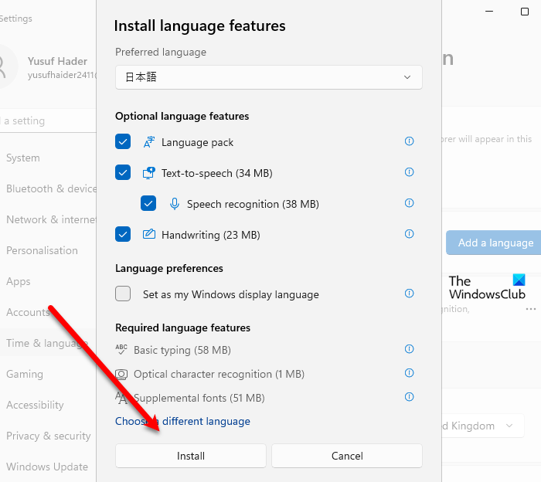Open info icon beside Language pack
Viewport: 541px width, 482px height.
tap(409, 141)
